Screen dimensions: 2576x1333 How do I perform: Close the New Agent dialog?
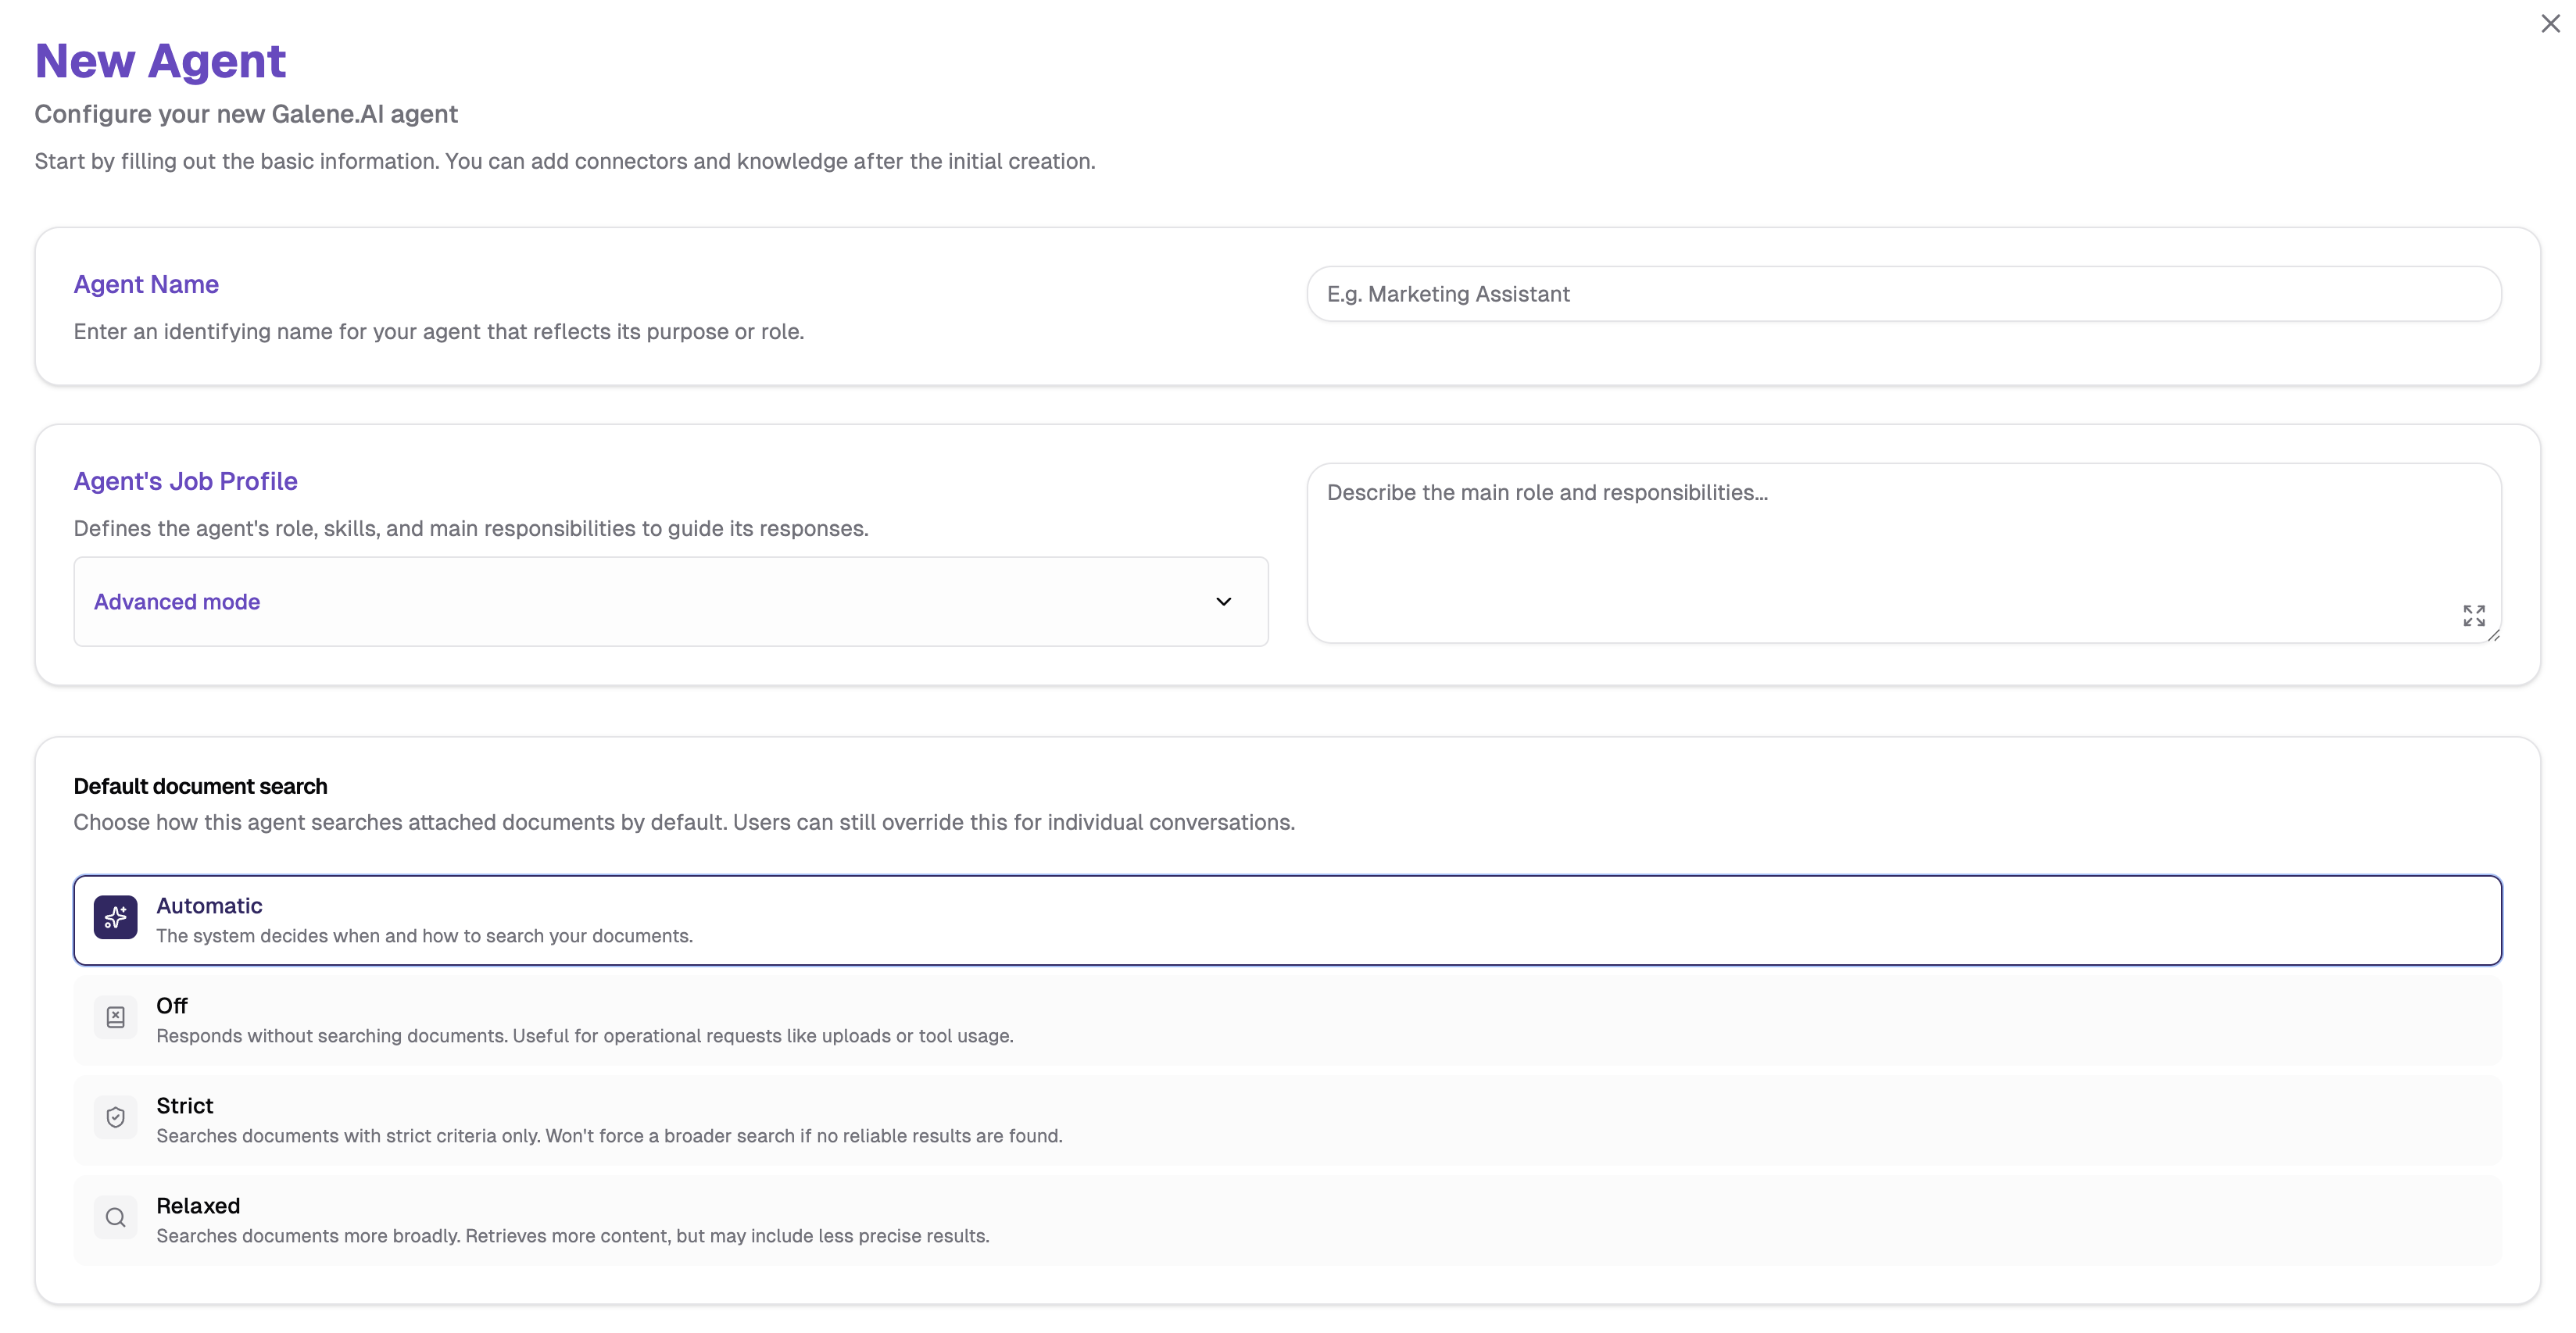click(x=2550, y=23)
